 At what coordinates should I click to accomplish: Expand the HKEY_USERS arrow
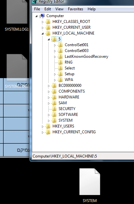coord(43,127)
